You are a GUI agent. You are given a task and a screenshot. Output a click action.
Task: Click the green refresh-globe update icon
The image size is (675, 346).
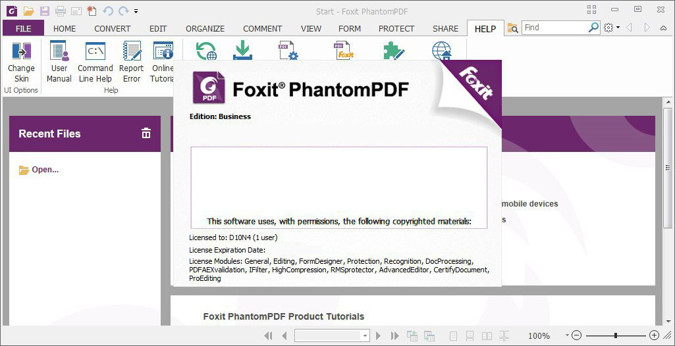coord(206,51)
